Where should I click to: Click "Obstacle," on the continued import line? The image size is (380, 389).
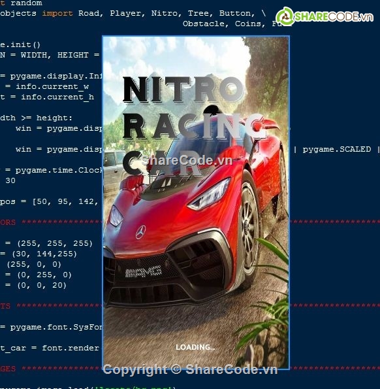click(x=206, y=24)
